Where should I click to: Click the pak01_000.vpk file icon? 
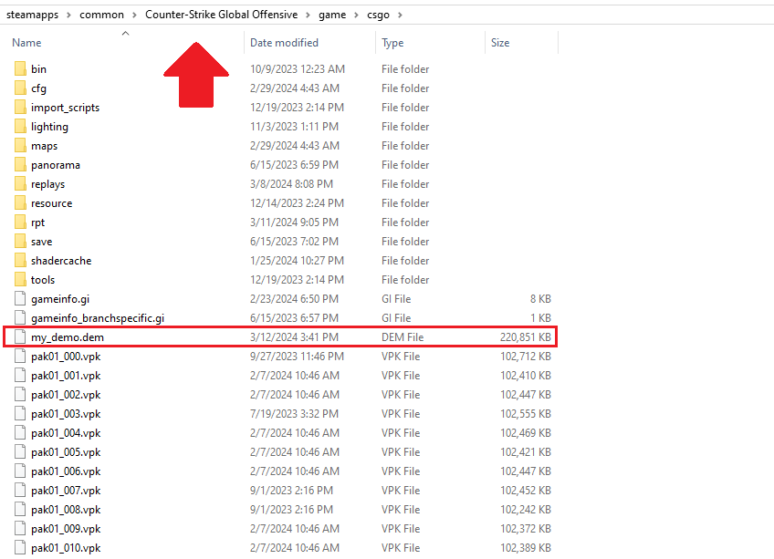click(x=19, y=356)
